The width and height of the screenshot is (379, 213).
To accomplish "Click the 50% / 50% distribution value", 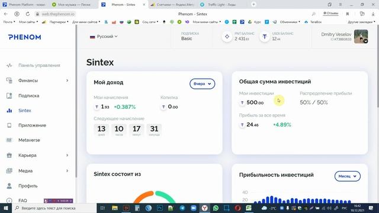I will pos(314,102).
